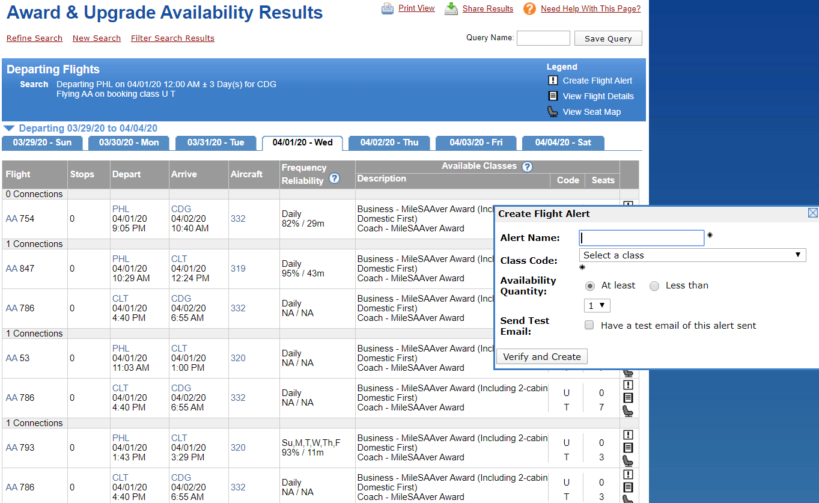The width and height of the screenshot is (819, 503).
Task: Select the Less than radio button
Action: pos(654,286)
